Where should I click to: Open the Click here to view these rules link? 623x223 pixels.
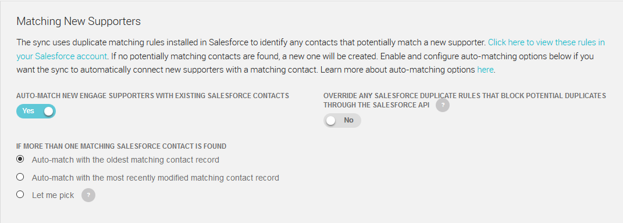[x=546, y=42]
